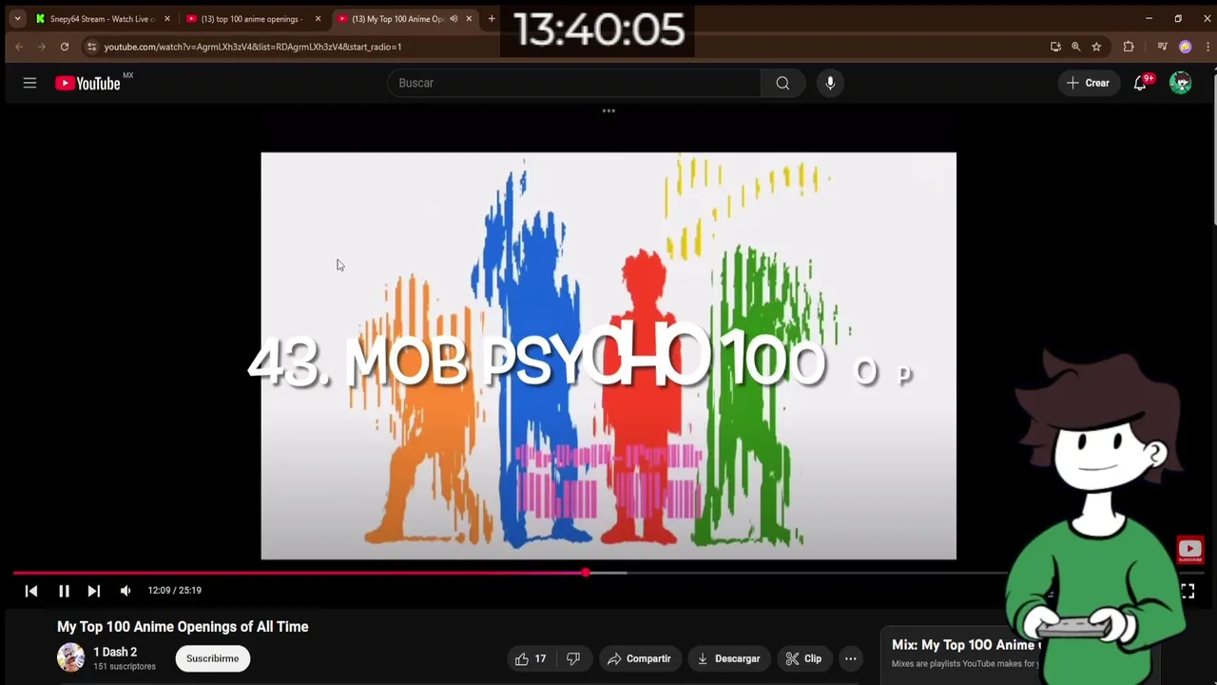
Task: Click the Mix: My Top 100 Anime heading
Action: pyautogui.click(x=966, y=645)
